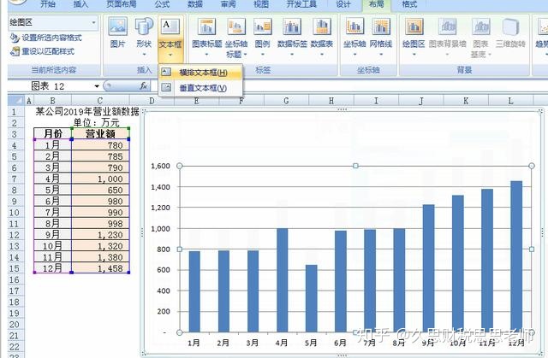Image resolution: width=548 pixels, height=358 pixels.
Task: Click the 5月 cell in the table
Action: pos(53,190)
